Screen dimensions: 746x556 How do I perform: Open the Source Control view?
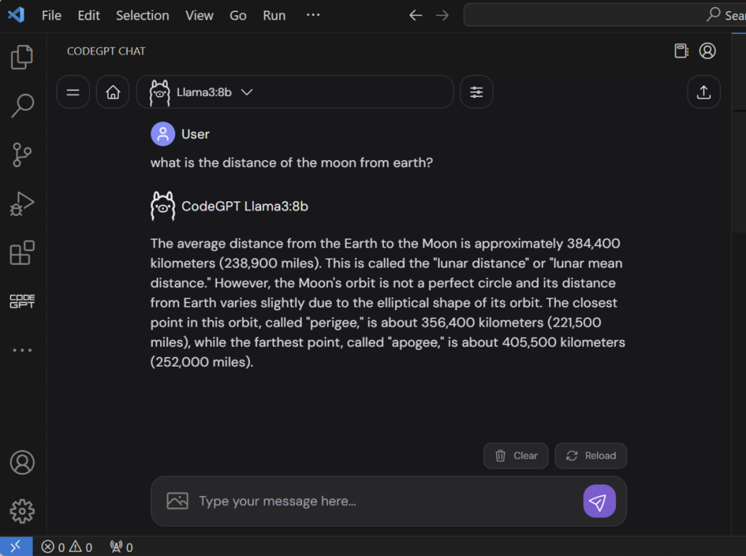pos(22,155)
